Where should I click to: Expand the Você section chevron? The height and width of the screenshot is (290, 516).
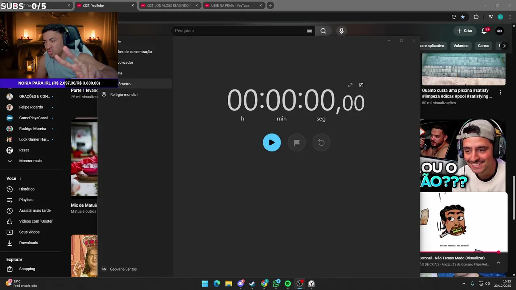(x=21, y=178)
